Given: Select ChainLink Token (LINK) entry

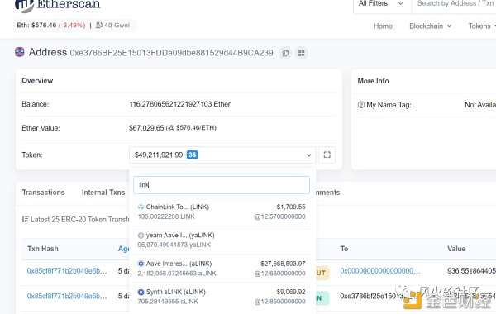Looking at the screenshot, I should point(222,212).
